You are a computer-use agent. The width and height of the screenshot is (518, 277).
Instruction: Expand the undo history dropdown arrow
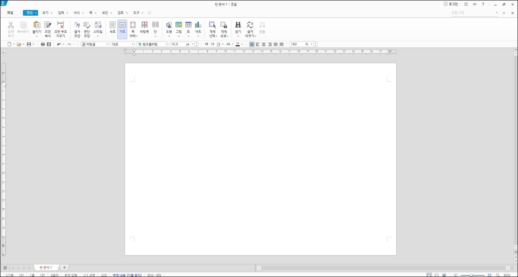[63, 44]
